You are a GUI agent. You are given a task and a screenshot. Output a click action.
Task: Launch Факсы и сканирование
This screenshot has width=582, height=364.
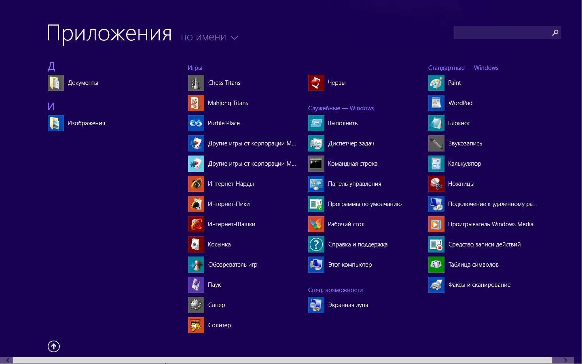470,285
